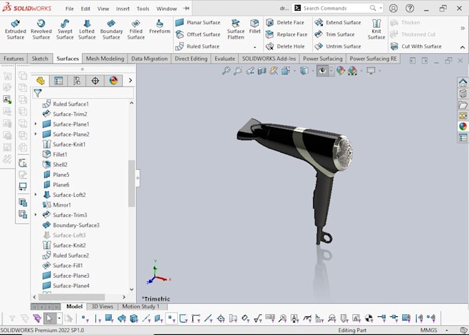Screen dimensions: 469x335
Task: Expand ribbon overflow double chevron
Action: (x=463, y=28)
